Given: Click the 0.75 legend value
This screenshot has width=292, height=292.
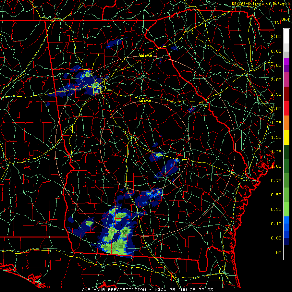Looking at the screenshot, I should [x=276, y=181].
